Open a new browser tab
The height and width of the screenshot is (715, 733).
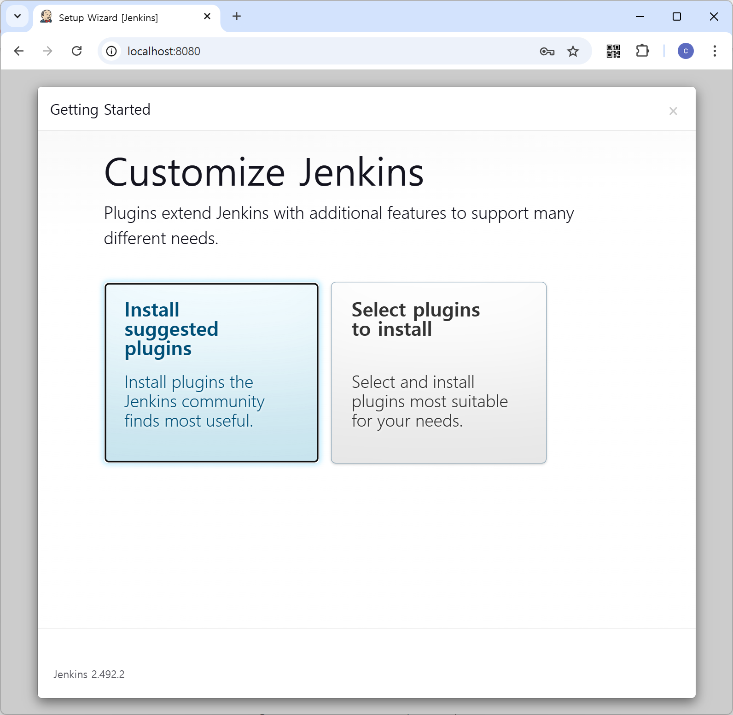(237, 17)
